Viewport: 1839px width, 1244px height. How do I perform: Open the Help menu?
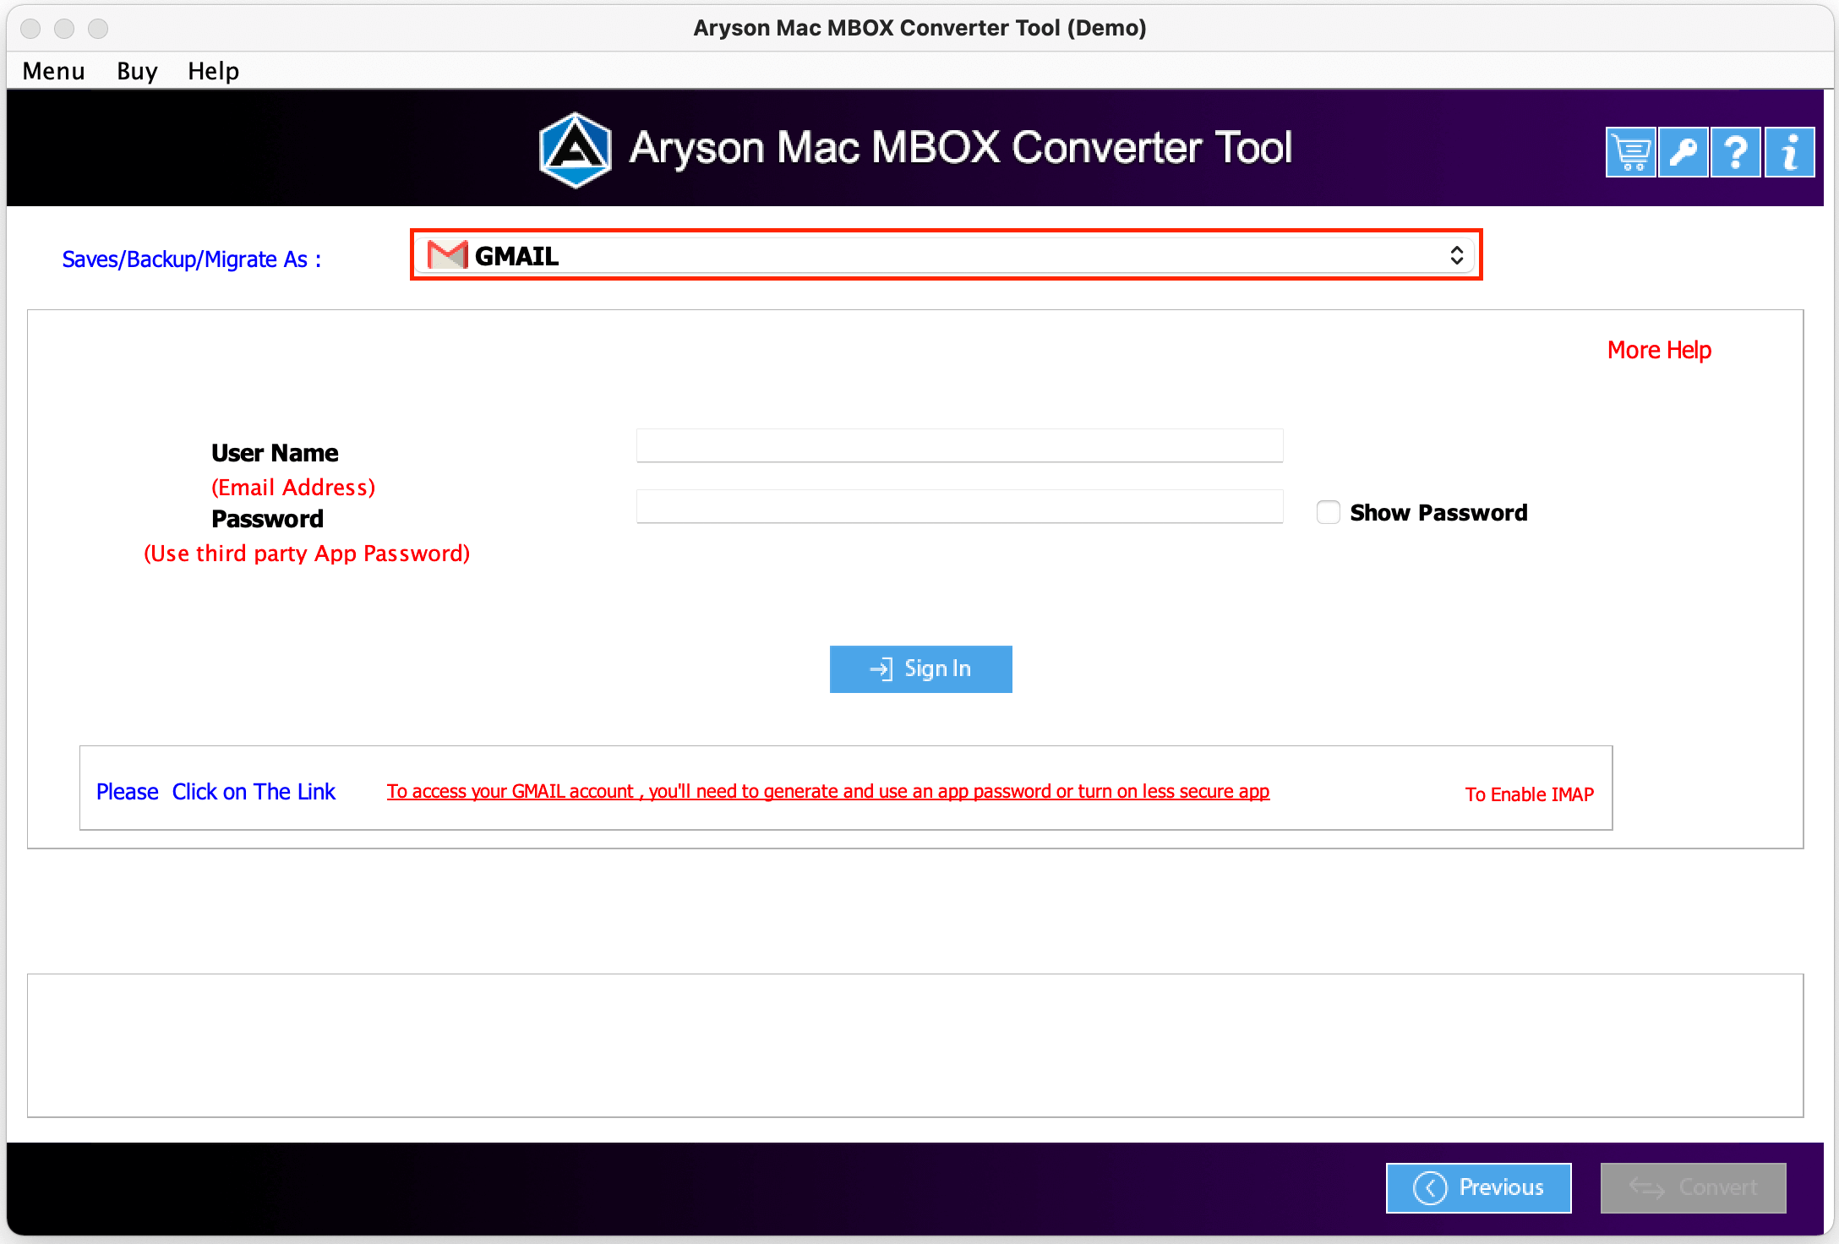(x=213, y=71)
